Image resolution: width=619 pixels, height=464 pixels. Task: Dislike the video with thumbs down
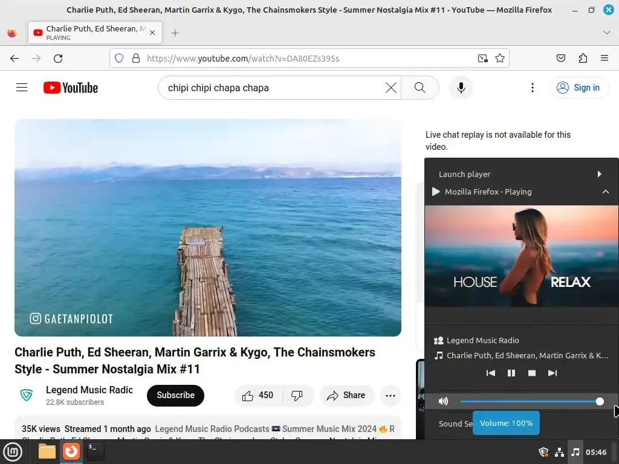pos(297,395)
